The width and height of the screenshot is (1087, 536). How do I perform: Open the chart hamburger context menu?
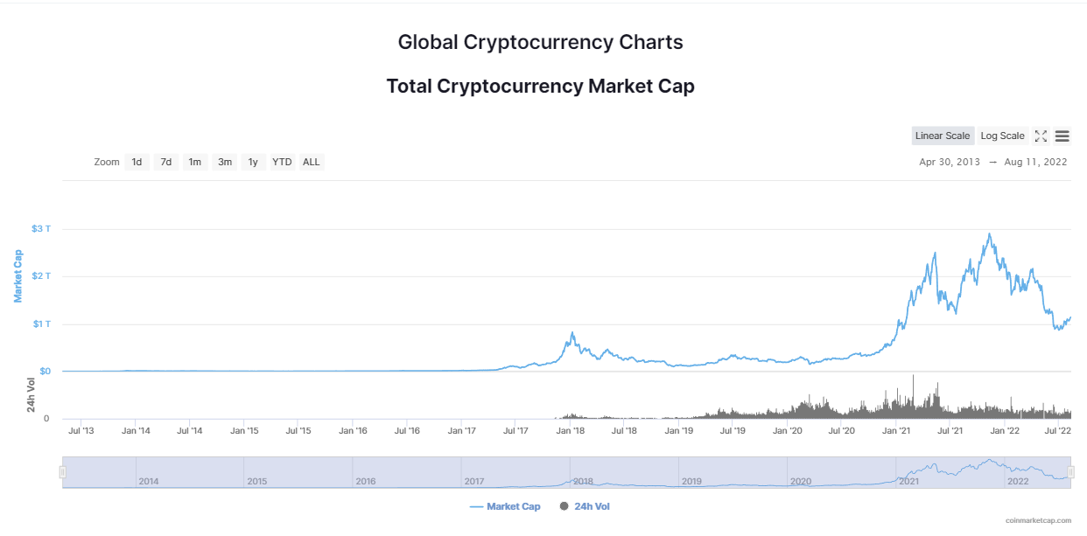click(x=1062, y=136)
